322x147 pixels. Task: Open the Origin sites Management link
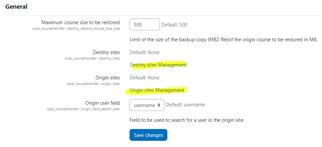coord(157,90)
